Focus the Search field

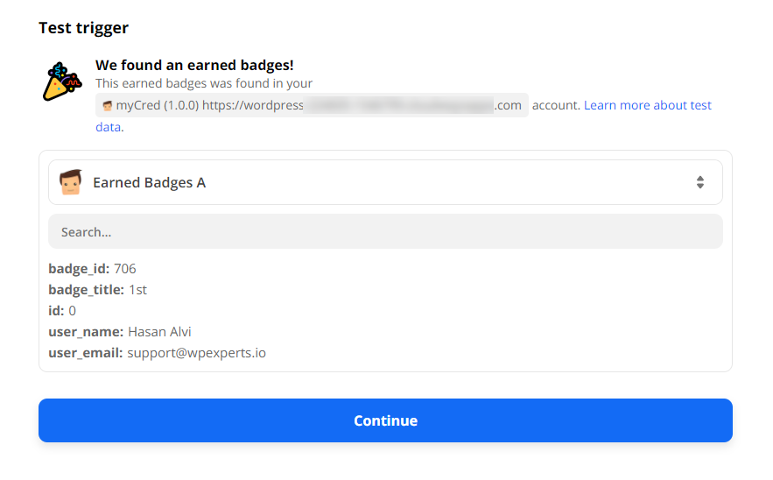tap(385, 232)
